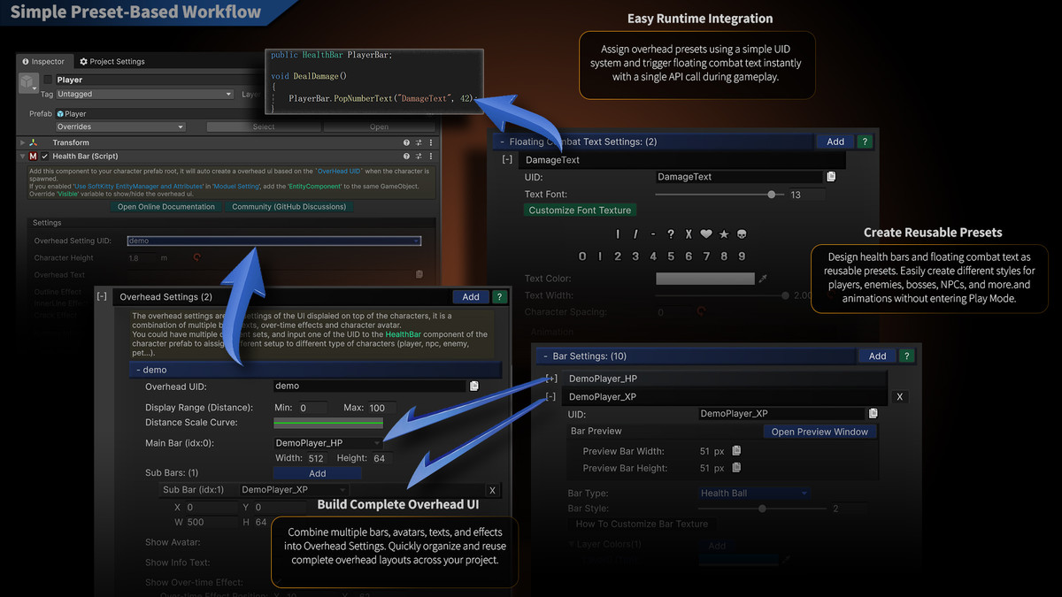1062x597 pixels.
Task: Copy the Overhead UID demo value
Action: pos(474,386)
